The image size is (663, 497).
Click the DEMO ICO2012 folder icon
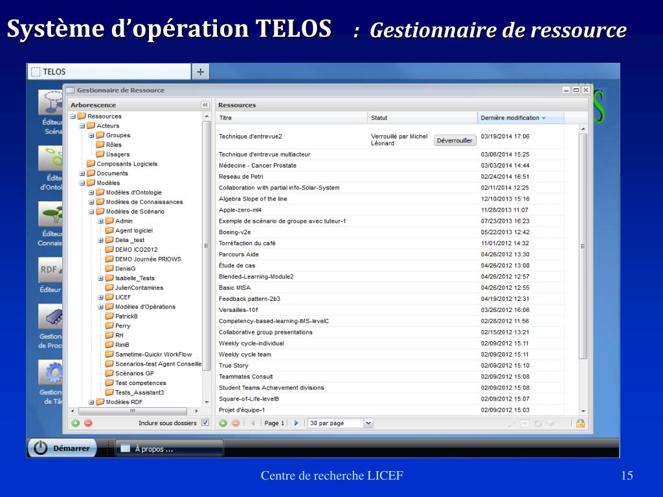point(109,249)
